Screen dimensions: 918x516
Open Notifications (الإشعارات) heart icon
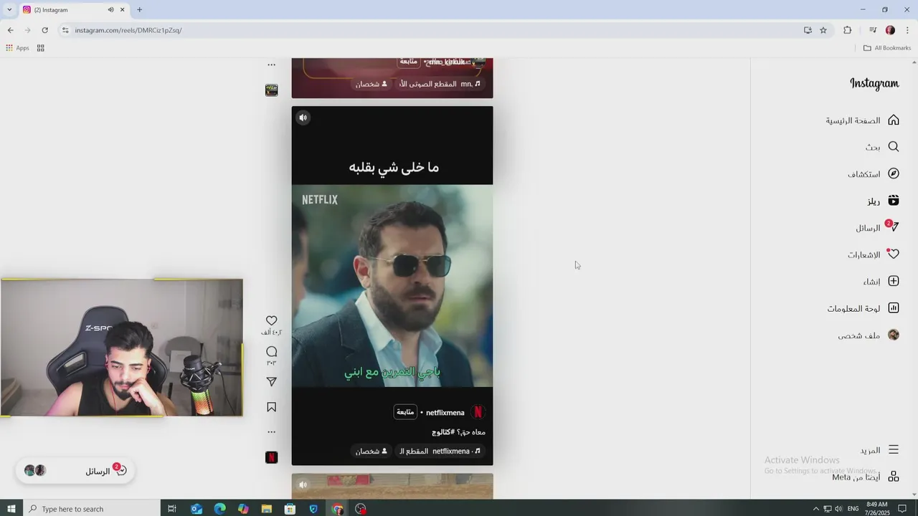(894, 254)
